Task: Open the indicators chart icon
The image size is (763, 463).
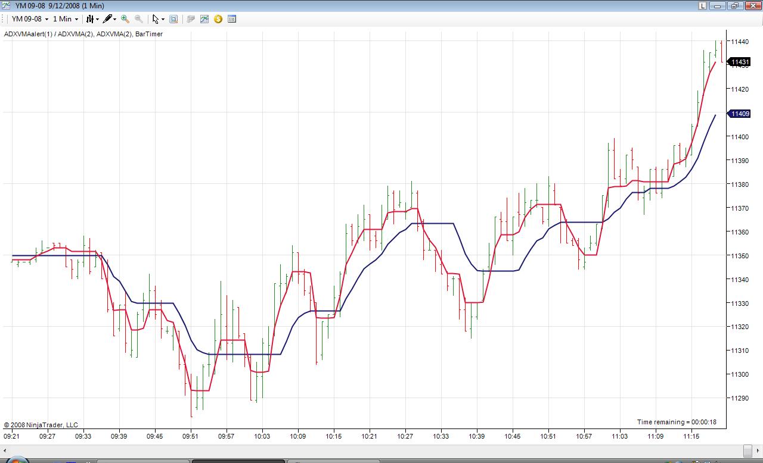Action: coord(204,19)
